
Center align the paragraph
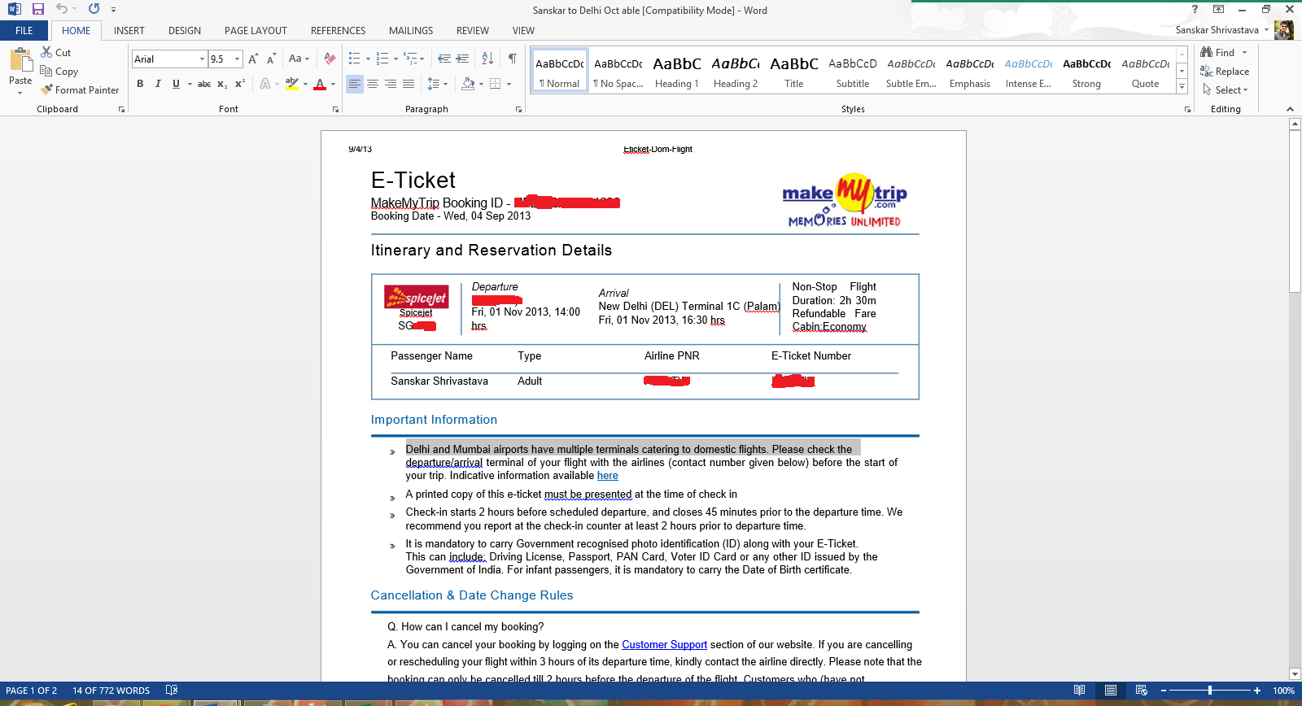pyautogui.click(x=373, y=84)
